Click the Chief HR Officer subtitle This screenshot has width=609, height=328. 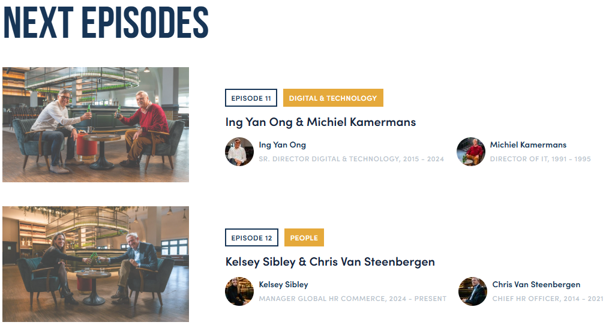548,299
